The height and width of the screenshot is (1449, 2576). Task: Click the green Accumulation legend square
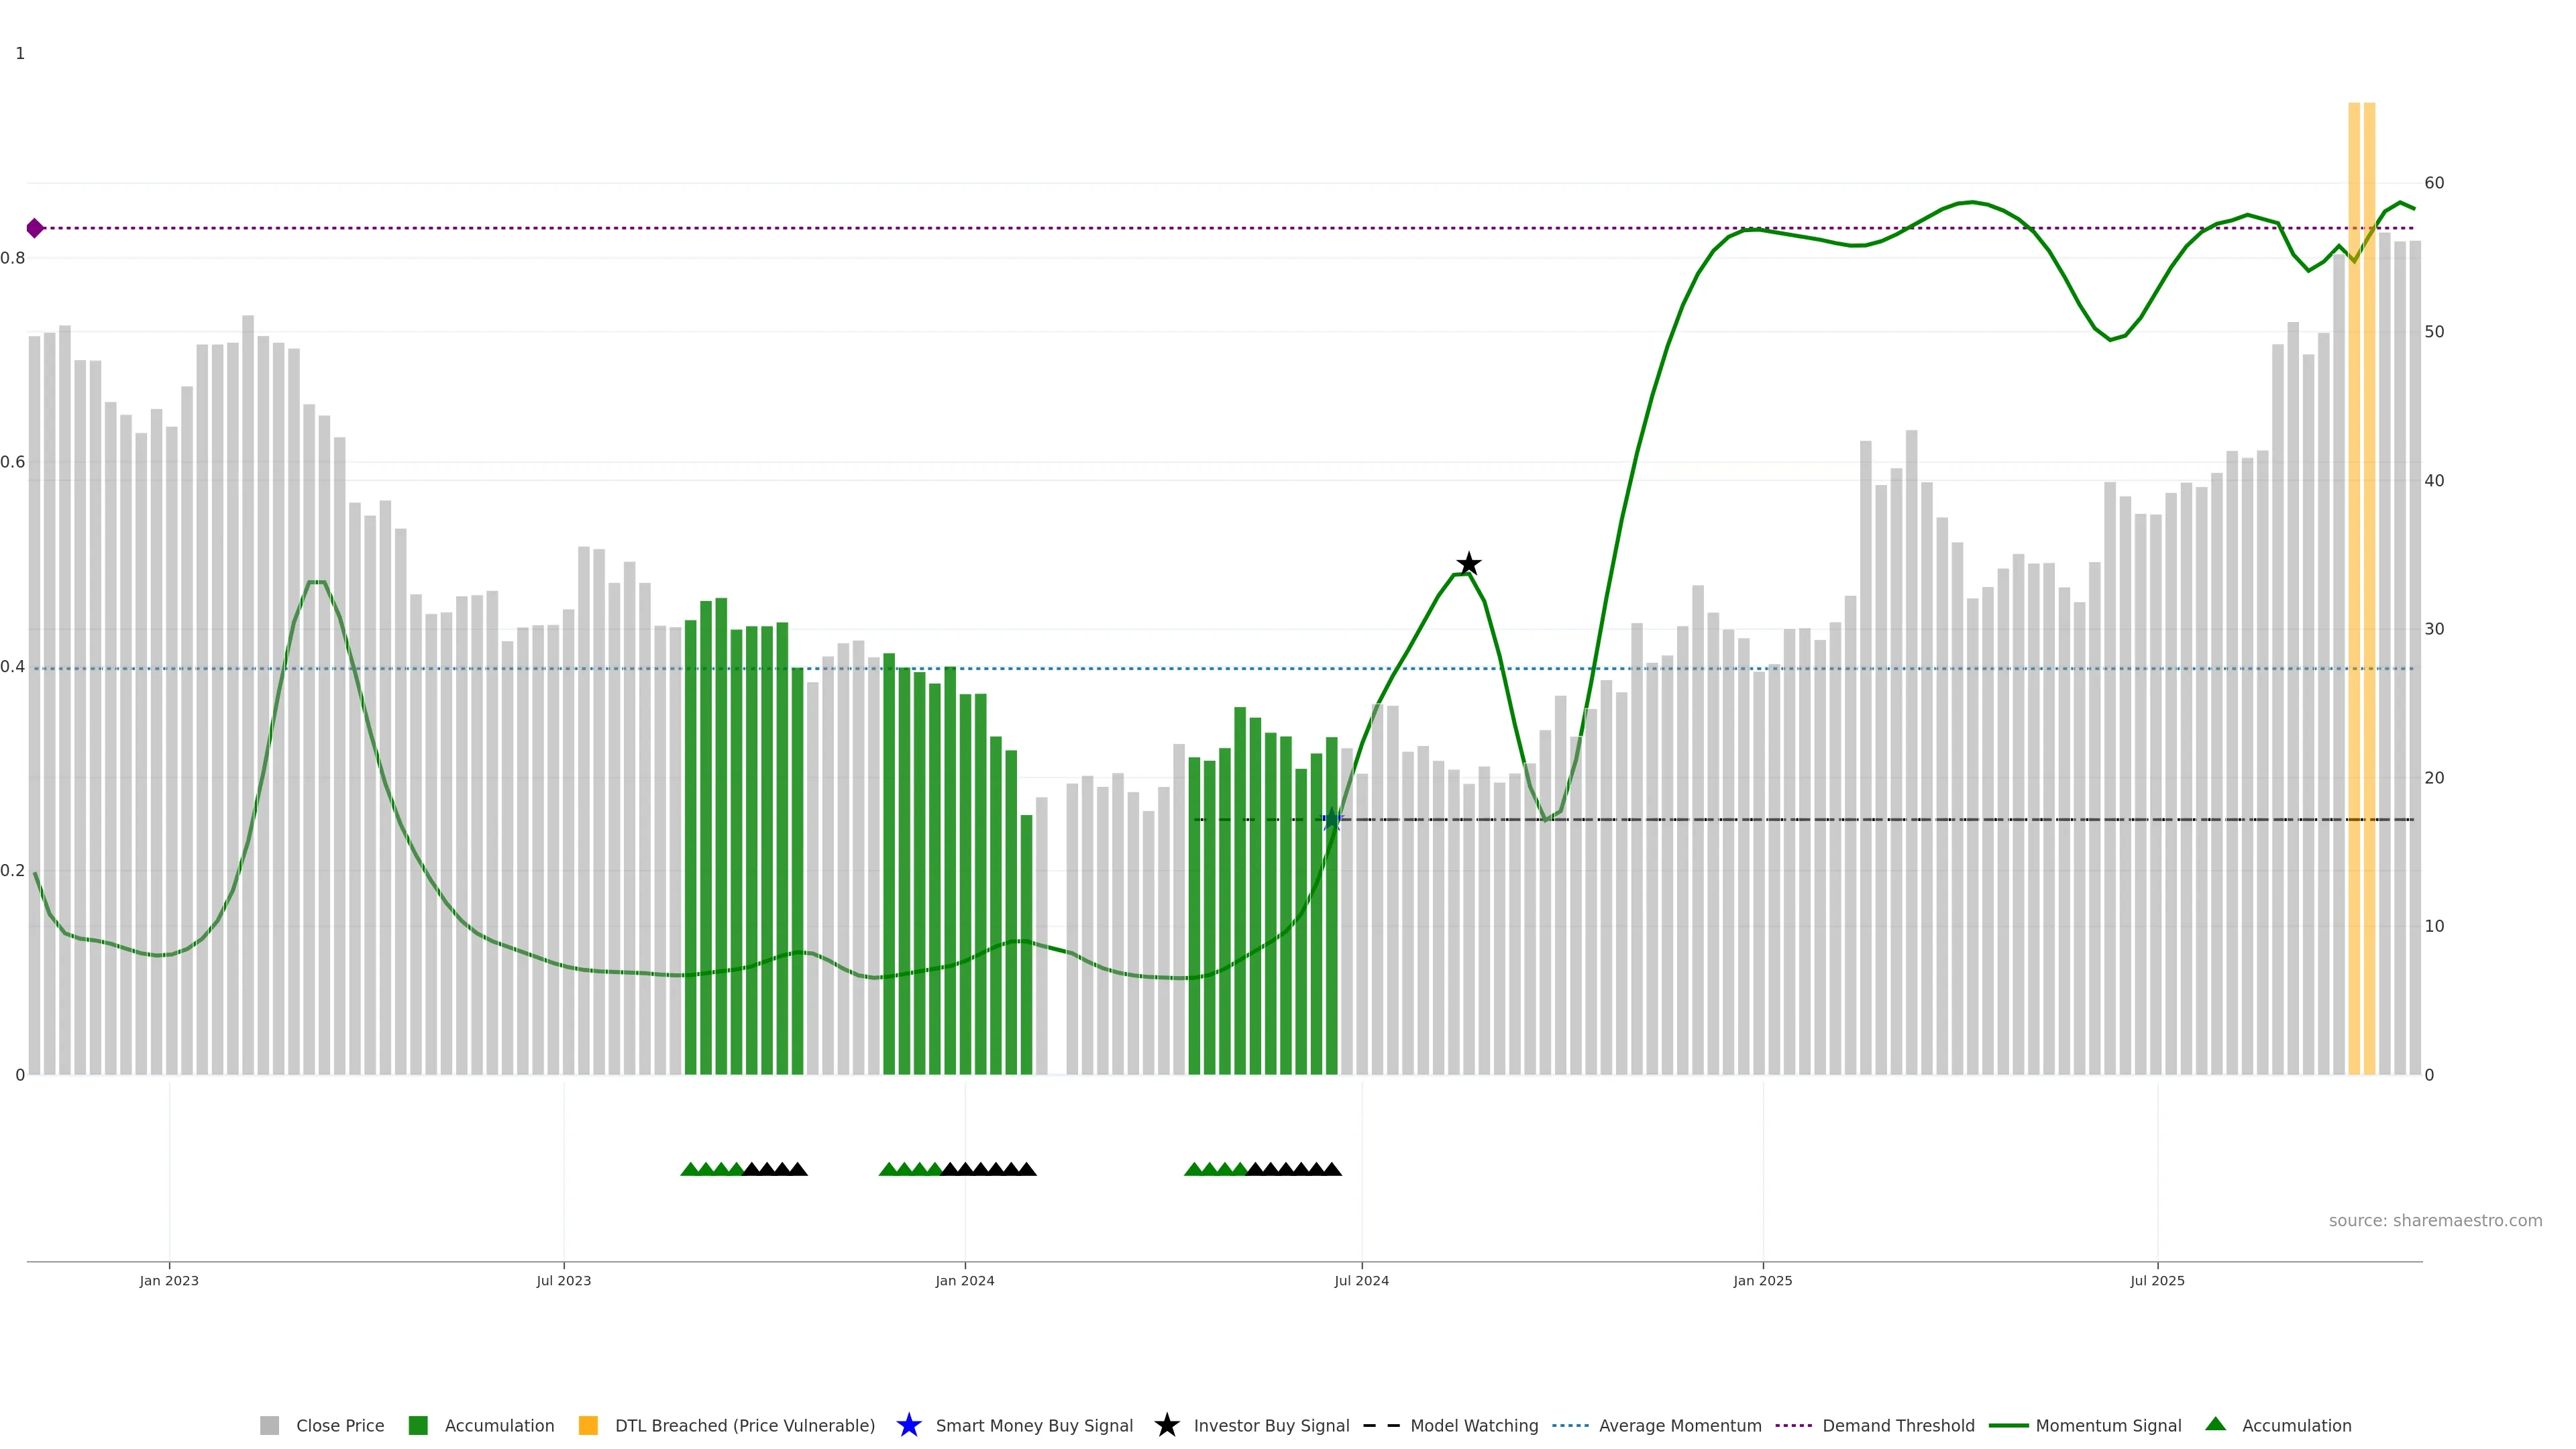pos(418,1425)
